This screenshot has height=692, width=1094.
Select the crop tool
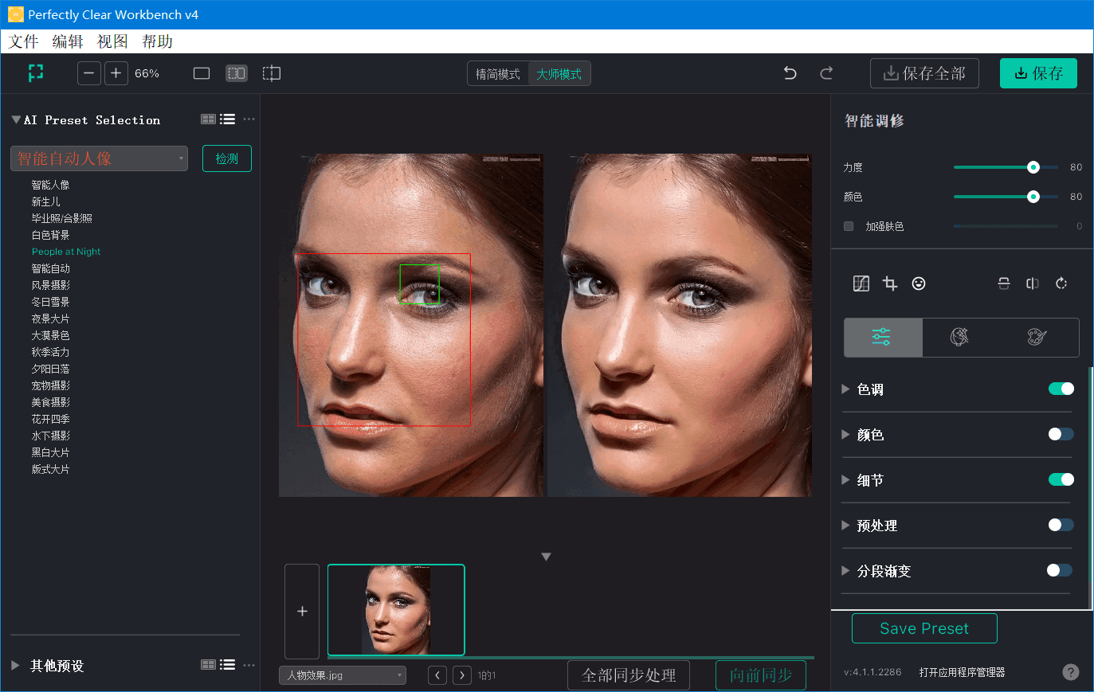pyautogui.click(x=890, y=283)
